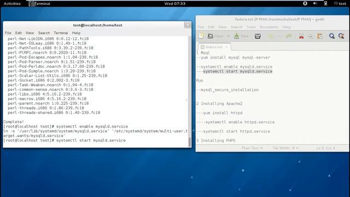The width and height of the screenshot is (350, 197).
Task: Print the document from gedit toolbar
Action: [258, 36]
